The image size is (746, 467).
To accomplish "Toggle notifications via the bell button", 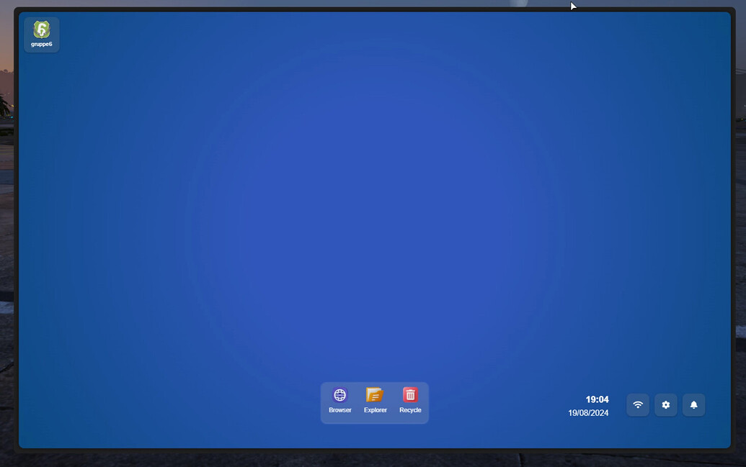I will (693, 404).
